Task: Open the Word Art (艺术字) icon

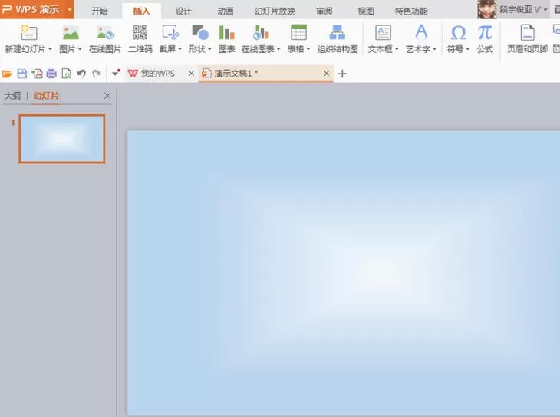Action: 421,32
